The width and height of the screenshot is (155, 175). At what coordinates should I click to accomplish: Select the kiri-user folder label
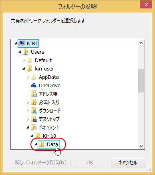pos(44,68)
